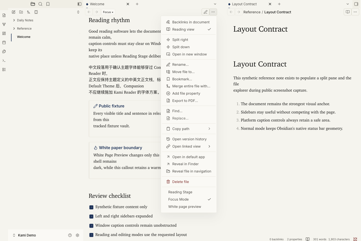Open the Kami Demo vault switcher
361x241 pixels.
tap(24, 235)
